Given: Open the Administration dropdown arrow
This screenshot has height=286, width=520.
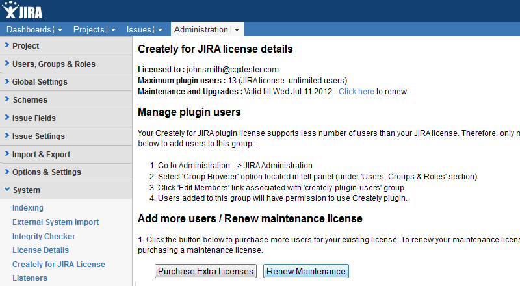Looking at the screenshot, I should click(x=237, y=30).
